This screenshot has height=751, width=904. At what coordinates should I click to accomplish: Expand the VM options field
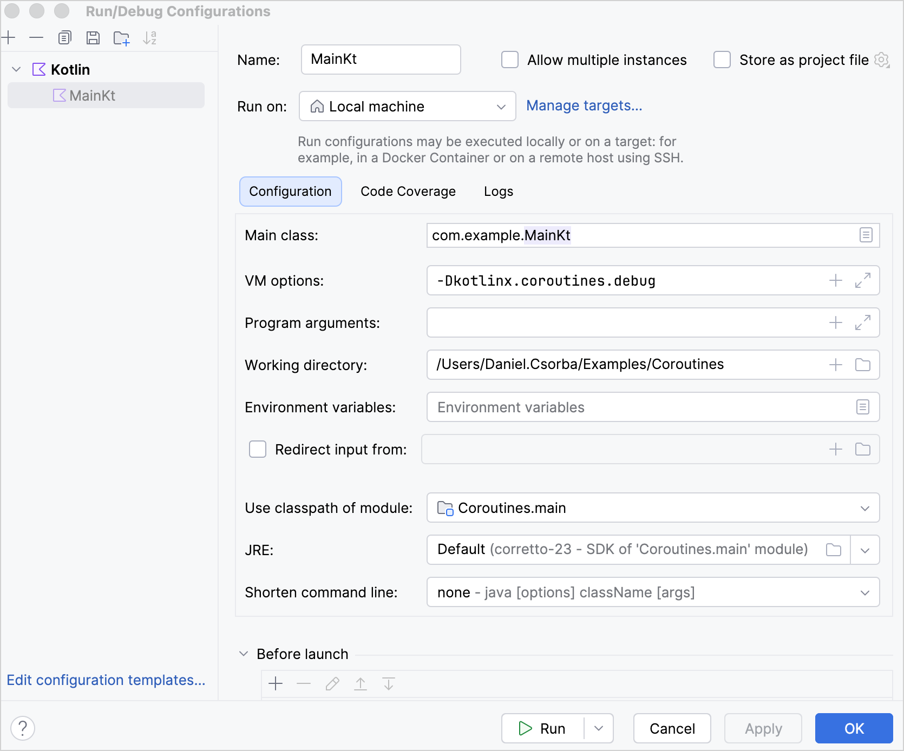tap(863, 280)
